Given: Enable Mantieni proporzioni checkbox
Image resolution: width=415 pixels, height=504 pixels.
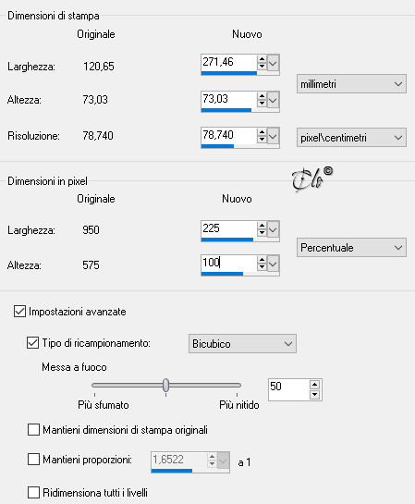Looking at the screenshot, I should pos(33,460).
